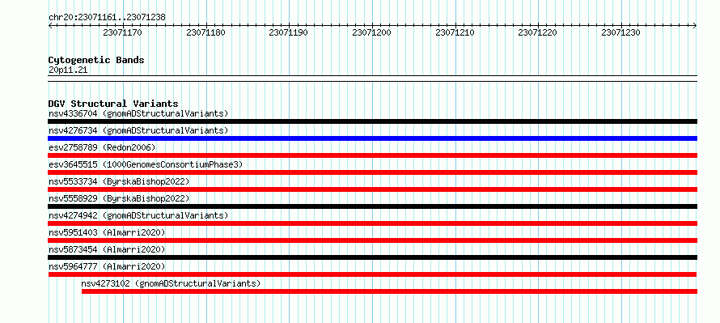
Task: Select the 20p11.21 band label
Action: point(68,70)
